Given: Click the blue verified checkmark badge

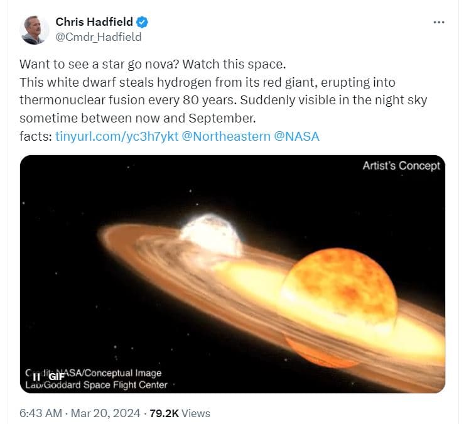Looking at the screenshot, I should (x=143, y=23).
